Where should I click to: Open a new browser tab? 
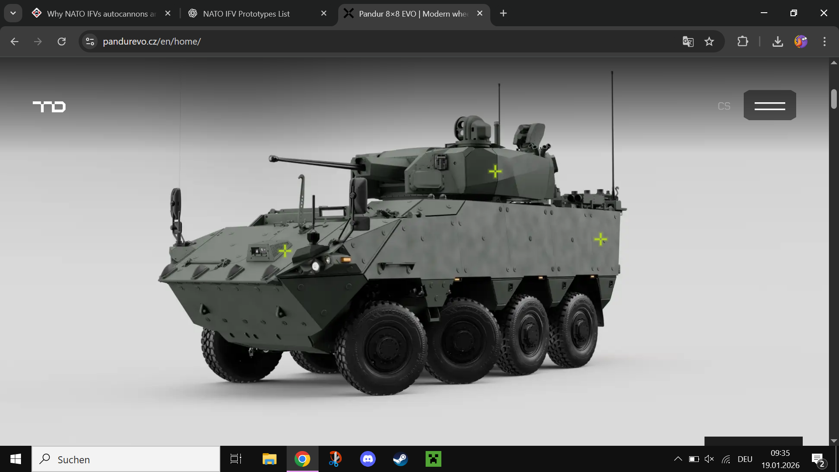(503, 14)
